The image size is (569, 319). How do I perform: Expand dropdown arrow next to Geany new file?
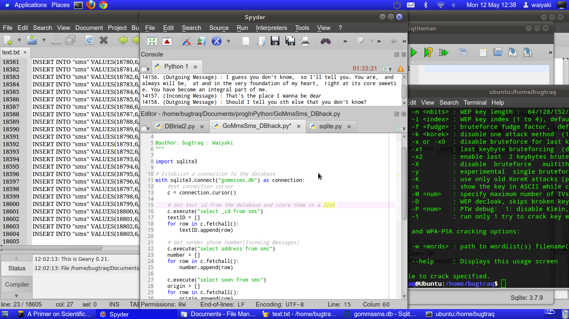[x=19, y=40]
